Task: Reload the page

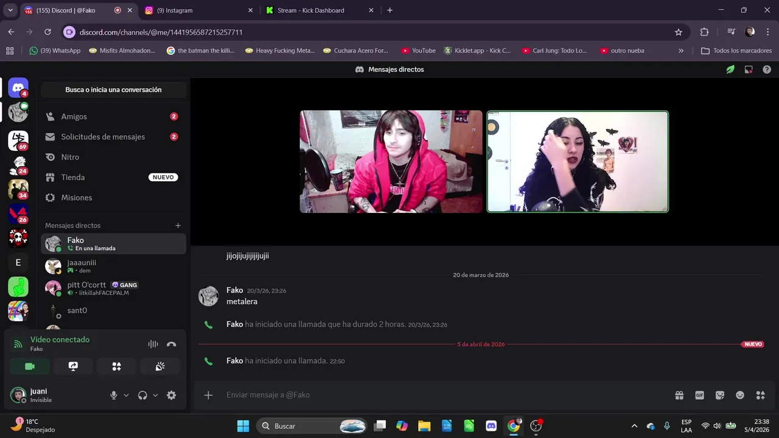Action: coord(47,32)
